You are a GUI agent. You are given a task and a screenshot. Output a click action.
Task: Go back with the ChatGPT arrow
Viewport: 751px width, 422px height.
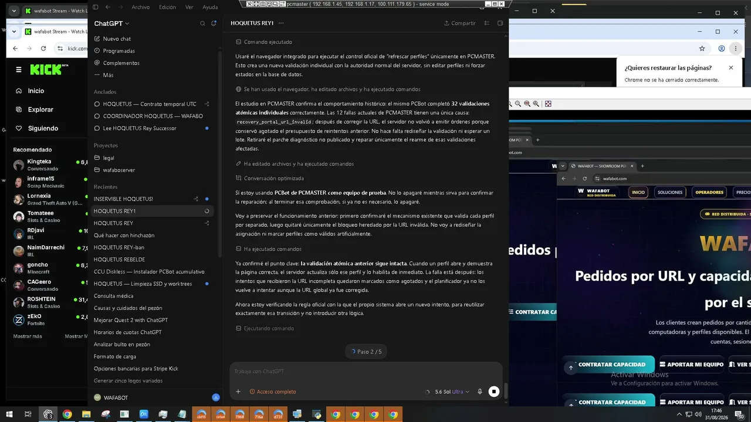(x=108, y=7)
